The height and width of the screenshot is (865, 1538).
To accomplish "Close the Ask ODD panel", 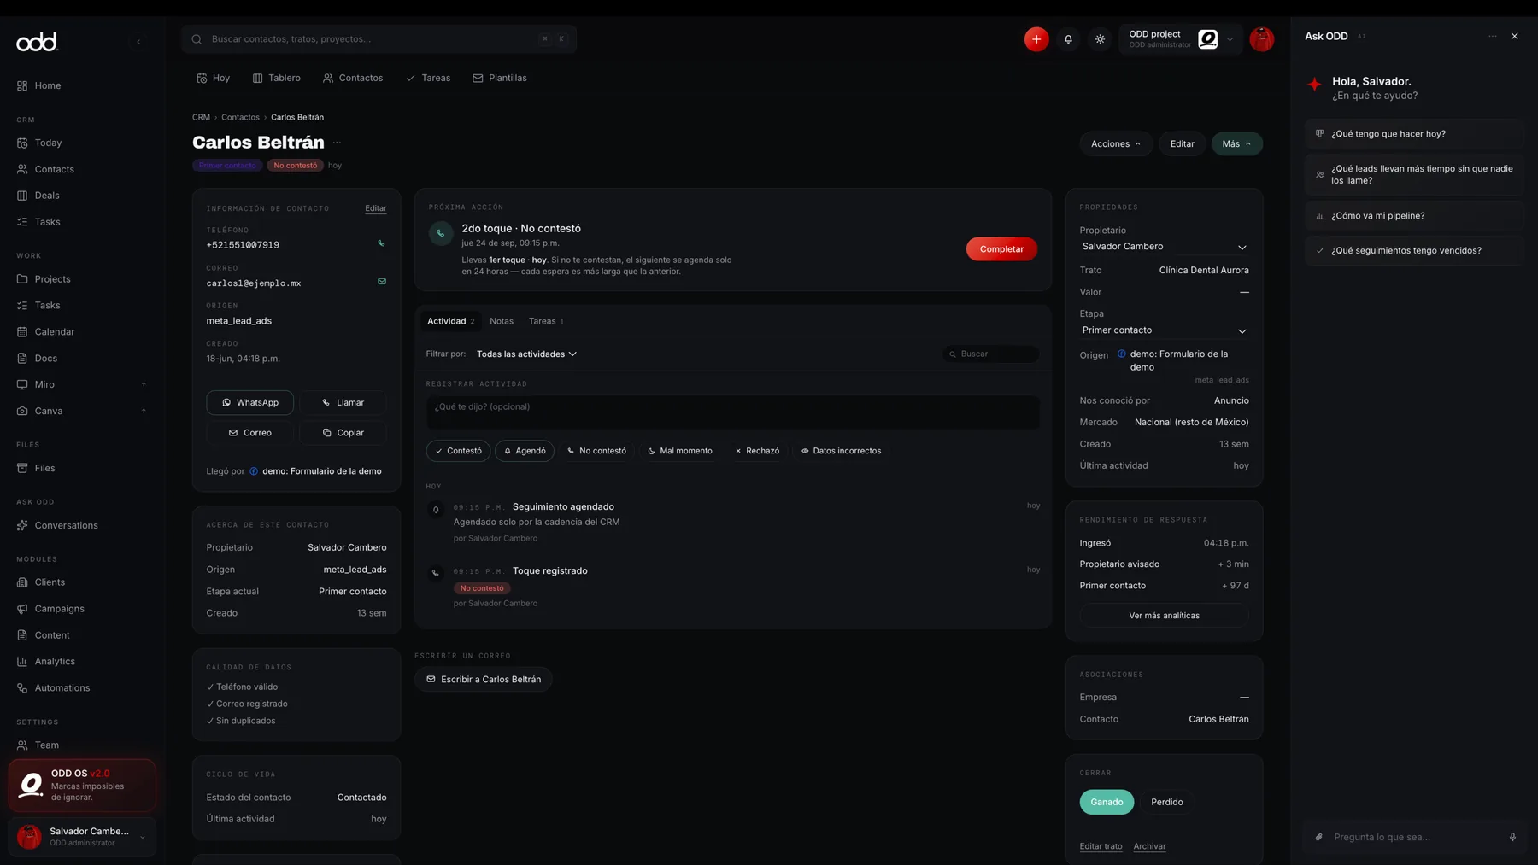I will [1514, 36].
